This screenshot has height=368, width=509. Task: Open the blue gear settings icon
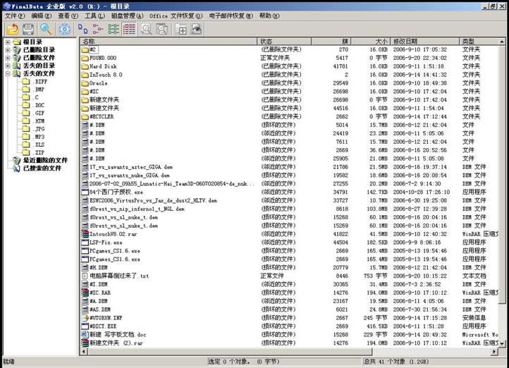pos(64,29)
